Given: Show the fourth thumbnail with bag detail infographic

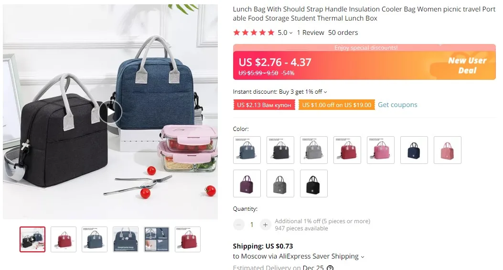Looking at the screenshot, I should pyautogui.click(x=126, y=239).
